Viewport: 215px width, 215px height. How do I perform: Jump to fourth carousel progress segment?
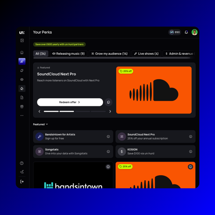(98, 111)
